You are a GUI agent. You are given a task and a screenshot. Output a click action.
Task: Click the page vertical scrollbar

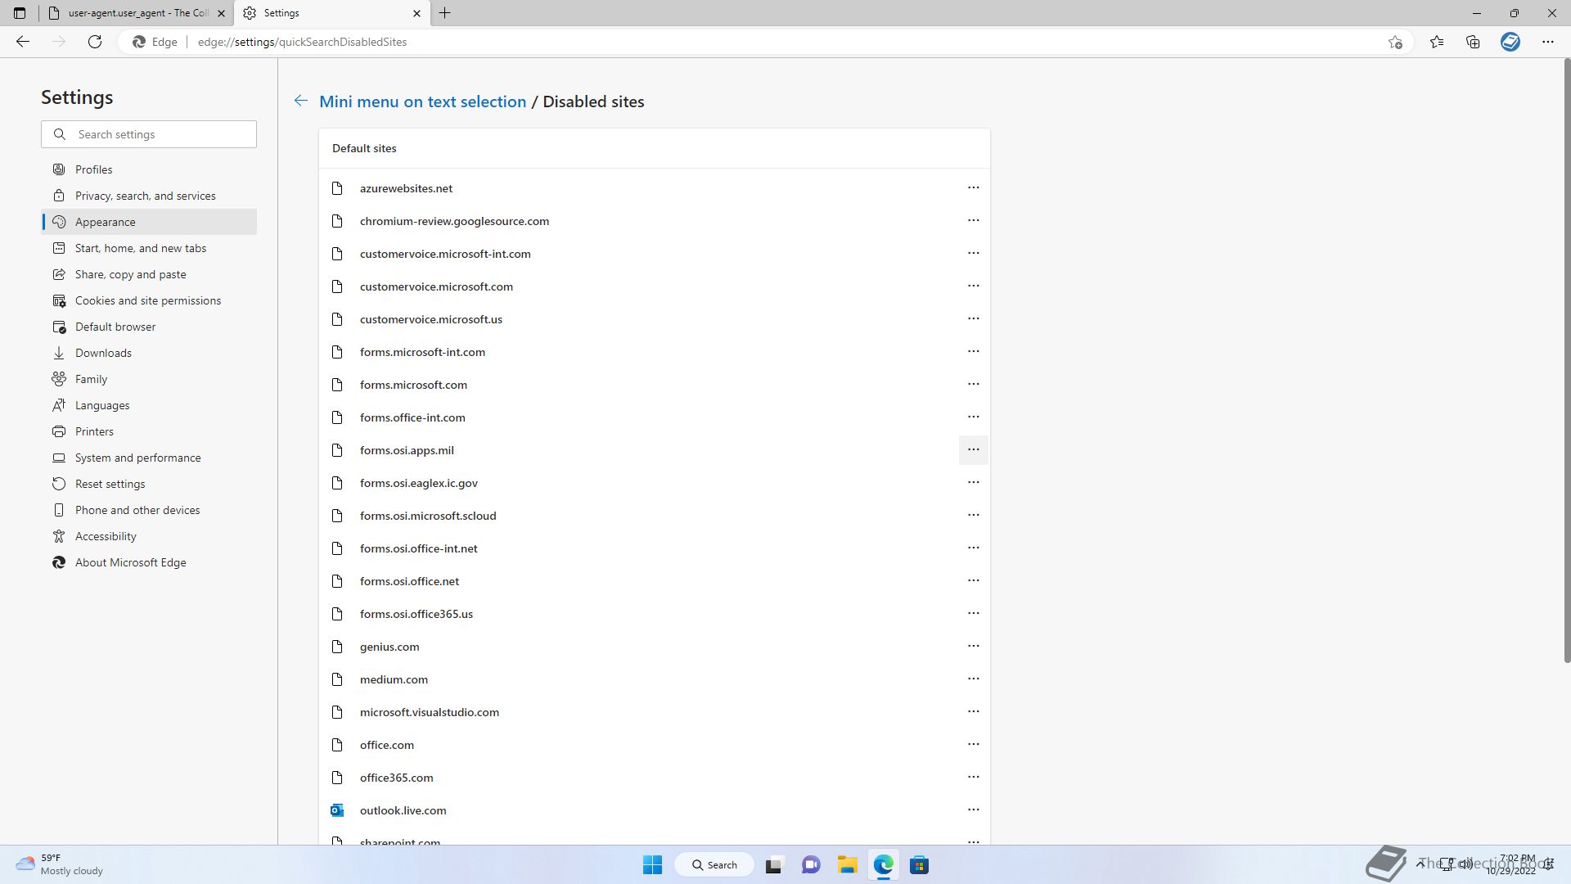(1566, 360)
